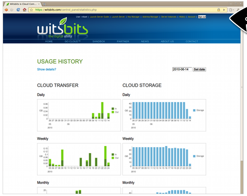Click the date field showing 2010-06-14
The width and height of the screenshot is (247, 196).
tap(182, 69)
